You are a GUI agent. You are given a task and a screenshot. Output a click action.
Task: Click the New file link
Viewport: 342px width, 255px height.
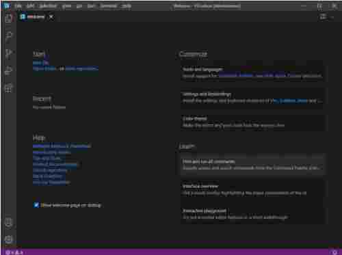pos(40,63)
